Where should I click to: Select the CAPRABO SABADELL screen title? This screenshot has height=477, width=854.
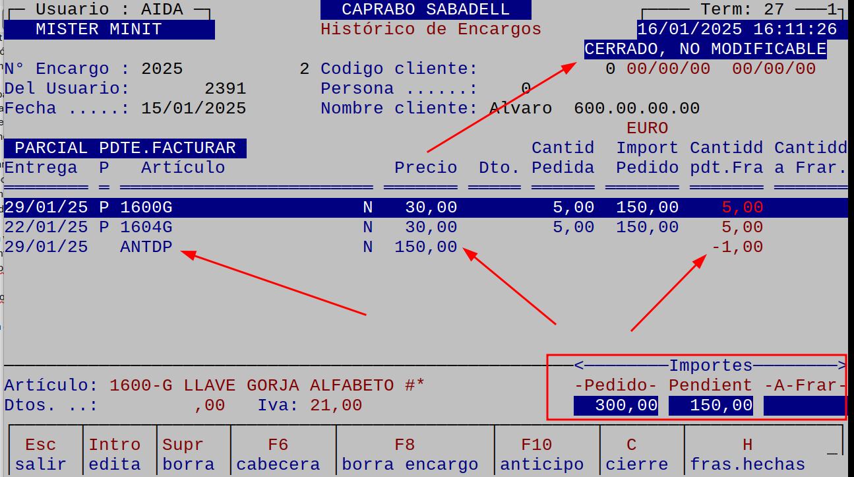(425, 9)
